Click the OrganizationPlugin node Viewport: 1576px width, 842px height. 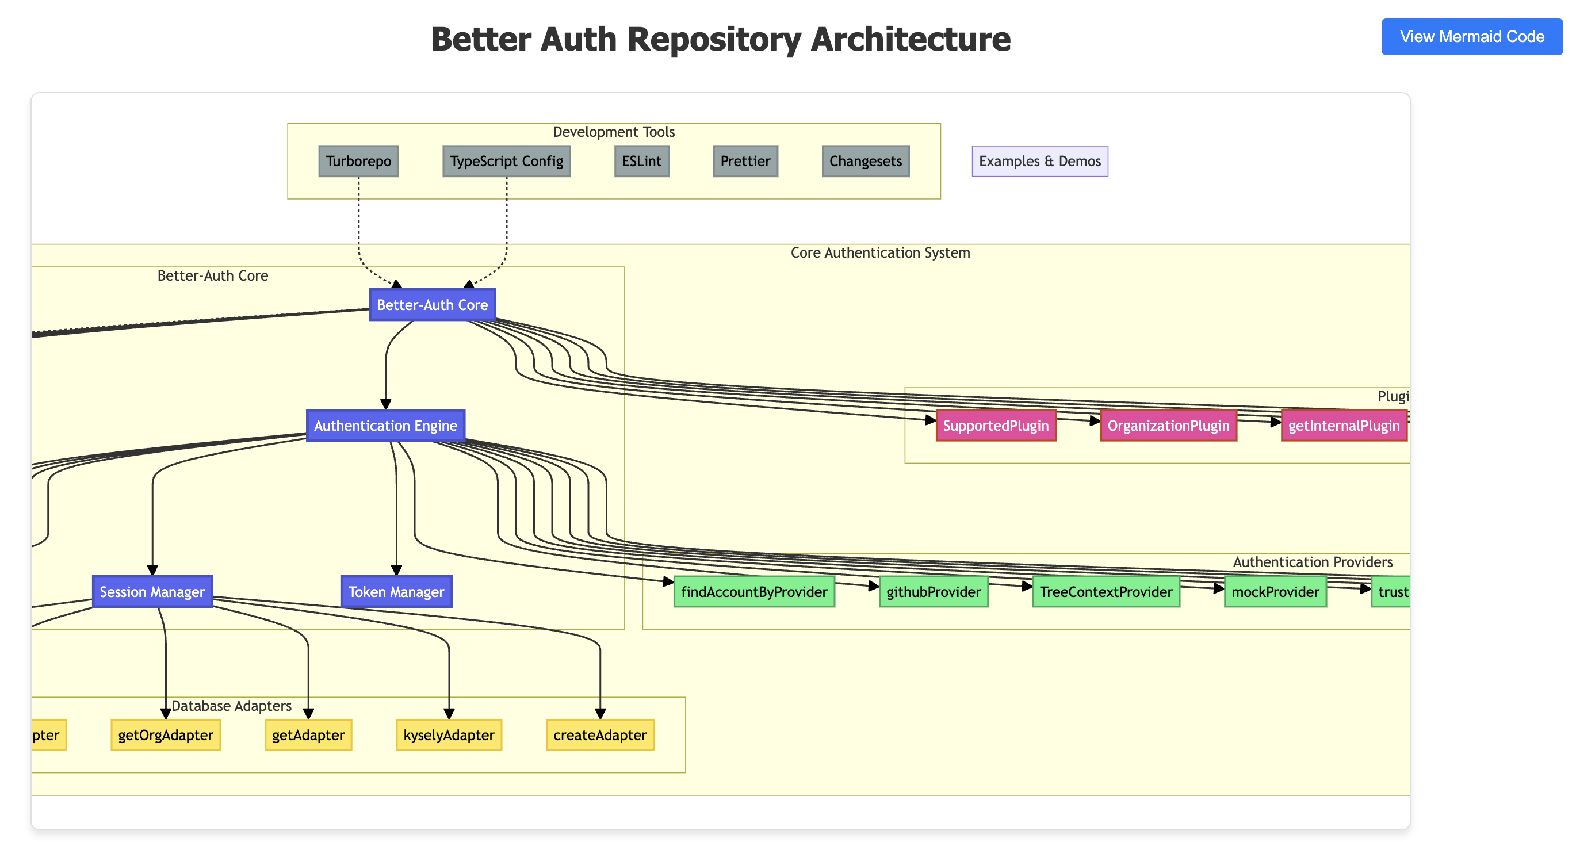1168,425
